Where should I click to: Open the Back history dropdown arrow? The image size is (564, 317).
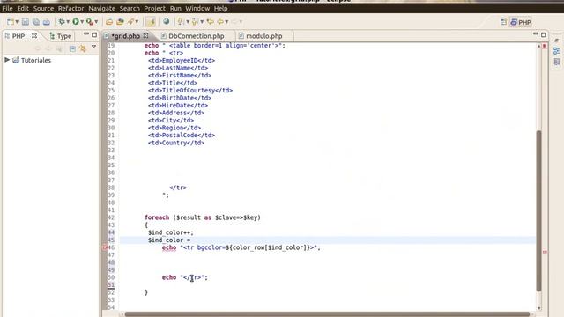[226, 22]
